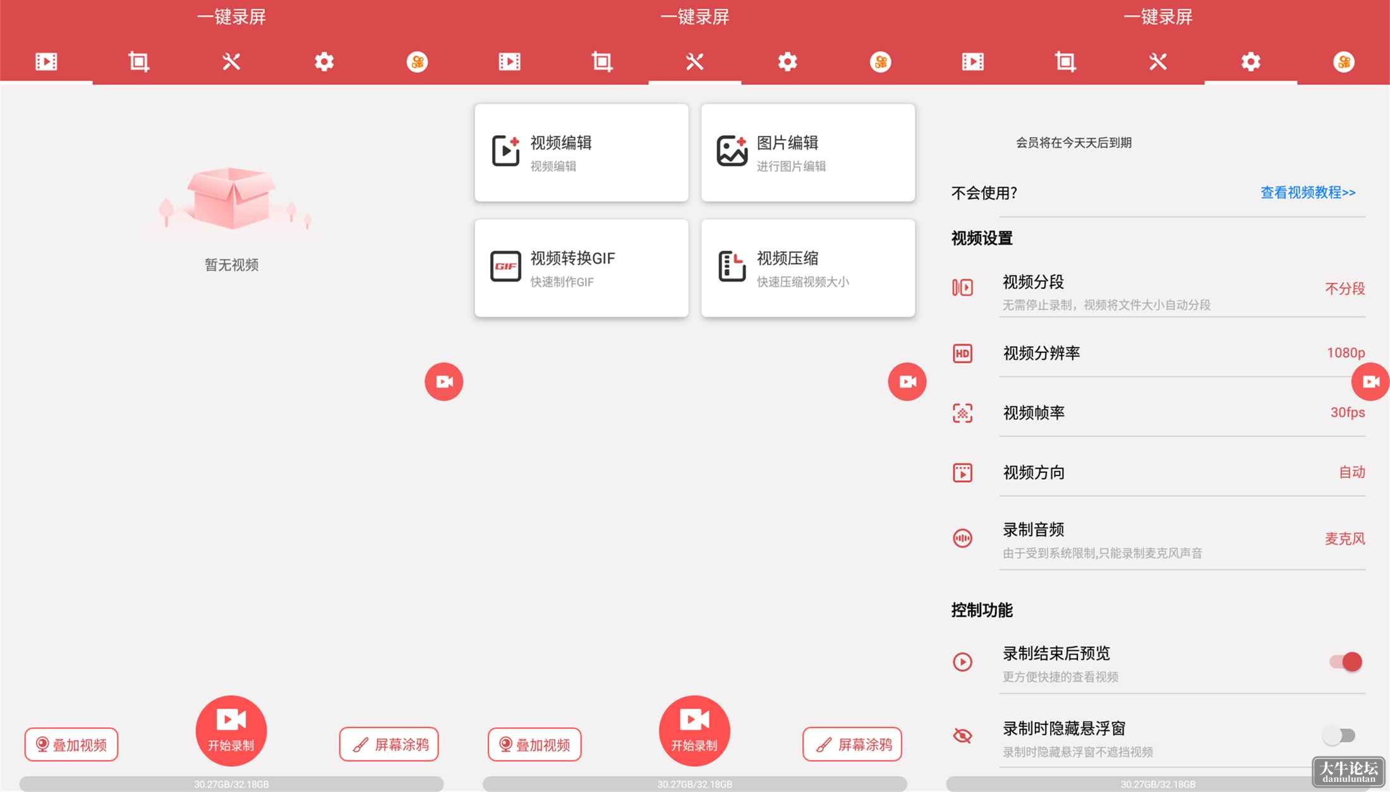Select the active gear tab on the 视频设置 screen
The image size is (1390, 792).
[1251, 62]
